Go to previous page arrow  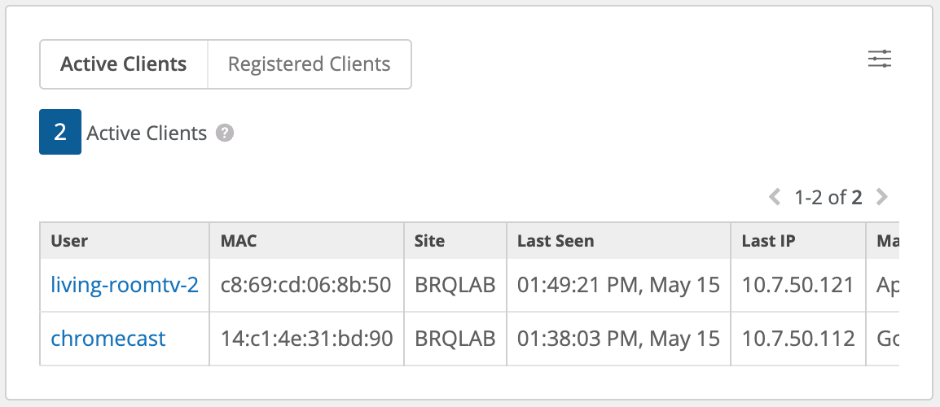(x=775, y=197)
